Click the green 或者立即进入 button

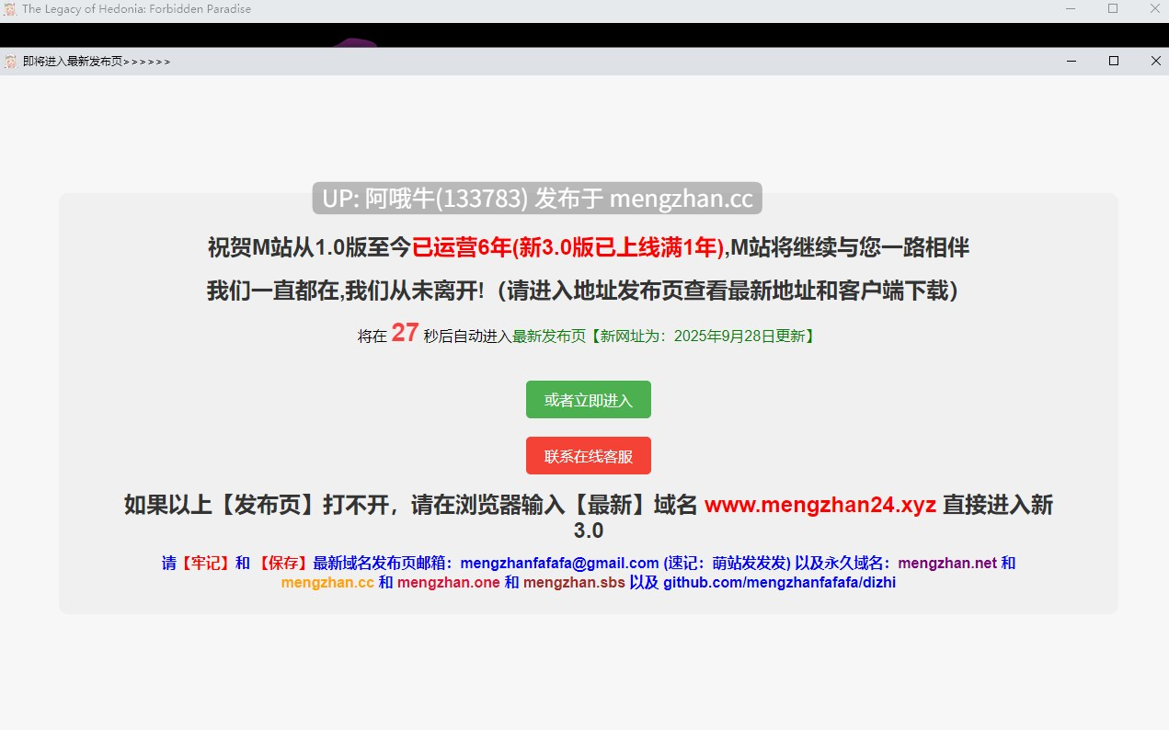(x=589, y=400)
